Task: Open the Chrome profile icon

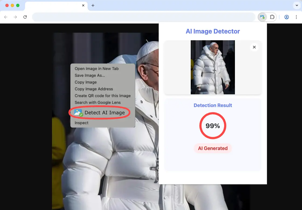Action: [x=287, y=17]
